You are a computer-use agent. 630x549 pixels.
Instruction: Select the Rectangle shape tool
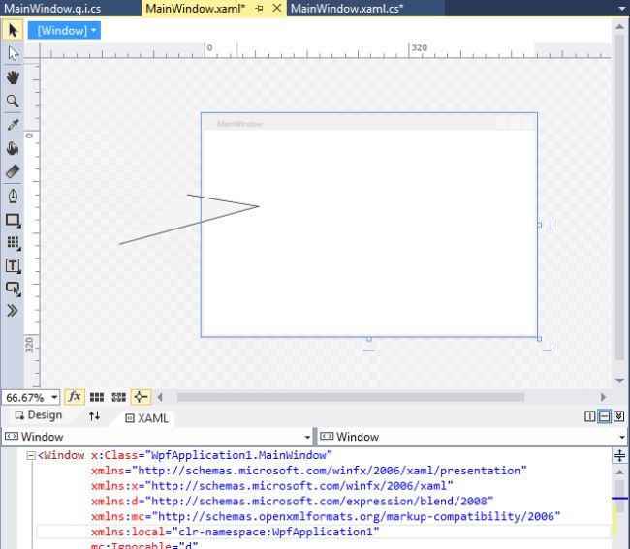coord(13,220)
